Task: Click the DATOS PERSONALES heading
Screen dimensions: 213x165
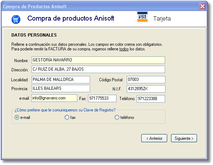Action: coord(34,35)
